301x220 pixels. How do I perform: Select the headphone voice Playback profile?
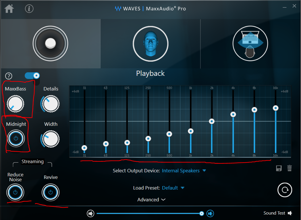(x=150, y=44)
